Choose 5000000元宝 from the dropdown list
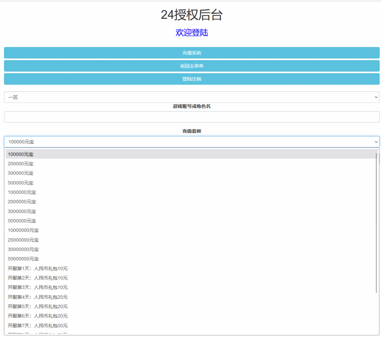The width and height of the screenshot is (381, 337). [22, 221]
